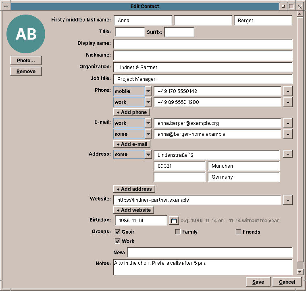The width and height of the screenshot is (306, 291).
Task: Click the empty middle name field
Action: point(203,21)
